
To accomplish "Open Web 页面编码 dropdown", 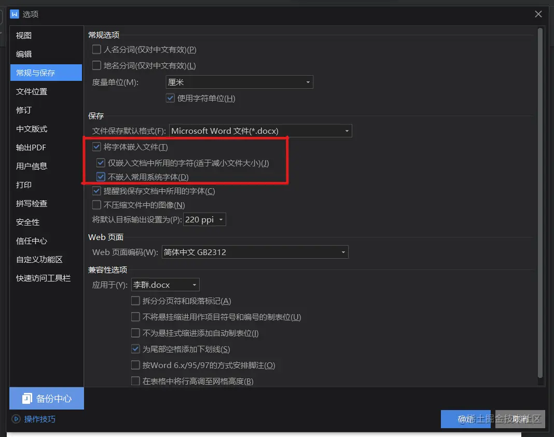I will (255, 252).
